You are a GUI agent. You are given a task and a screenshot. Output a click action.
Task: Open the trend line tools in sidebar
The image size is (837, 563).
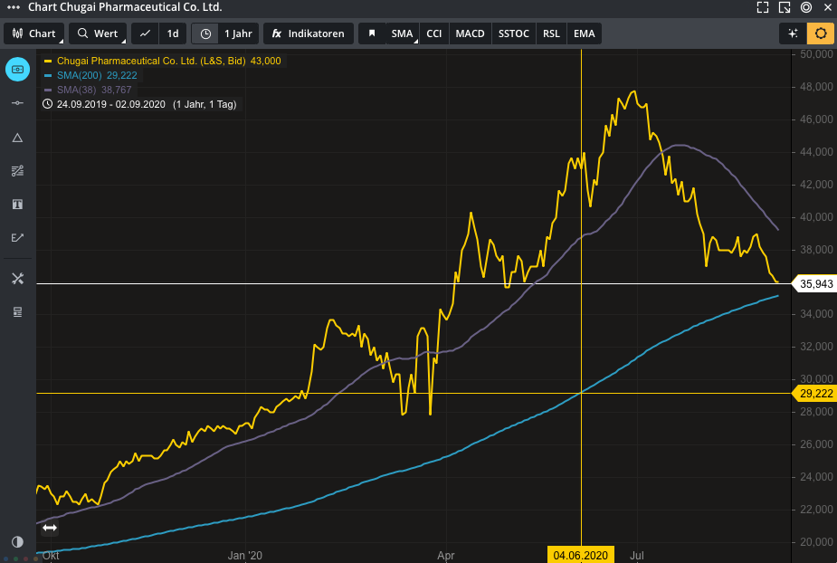pyautogui.click(x=17, y=171)
